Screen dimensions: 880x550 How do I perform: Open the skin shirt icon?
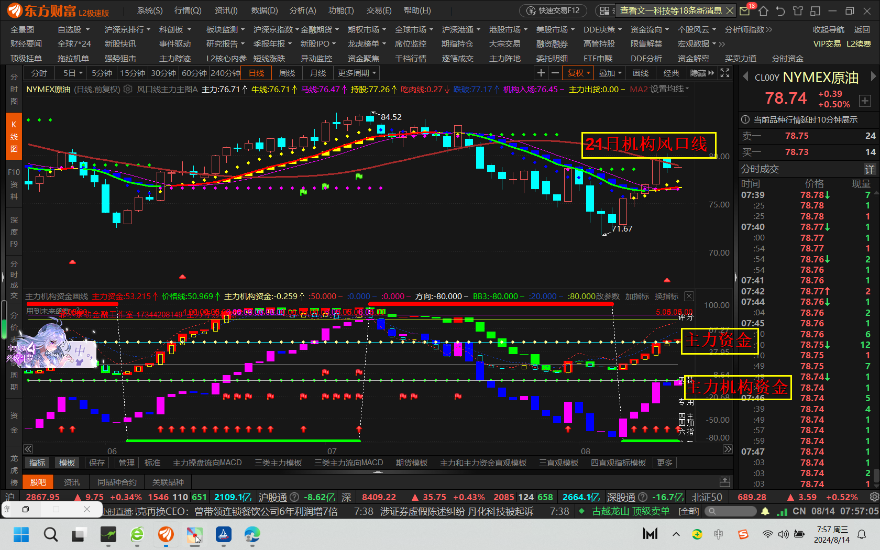click(798, 10)
